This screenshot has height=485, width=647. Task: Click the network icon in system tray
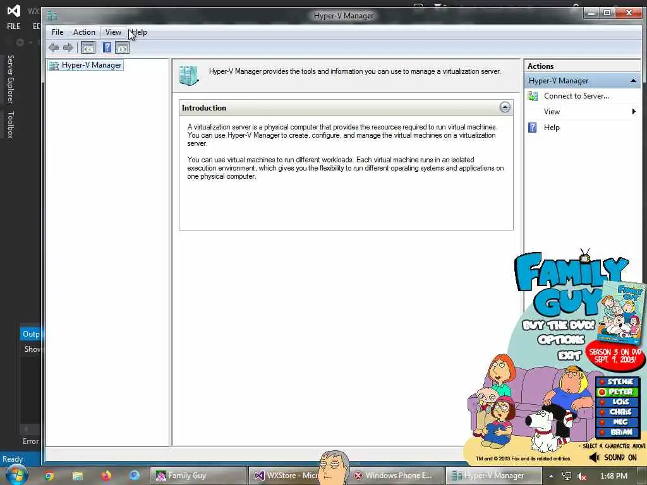(x=567, y=476)
